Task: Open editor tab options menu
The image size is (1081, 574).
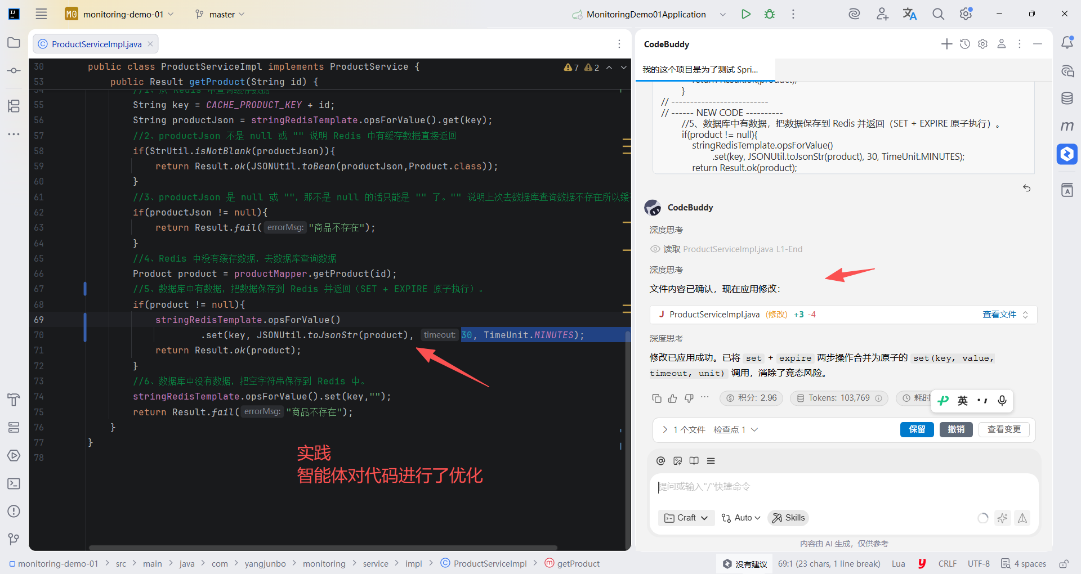Action: pyautogui.click(x=619, y=44)
